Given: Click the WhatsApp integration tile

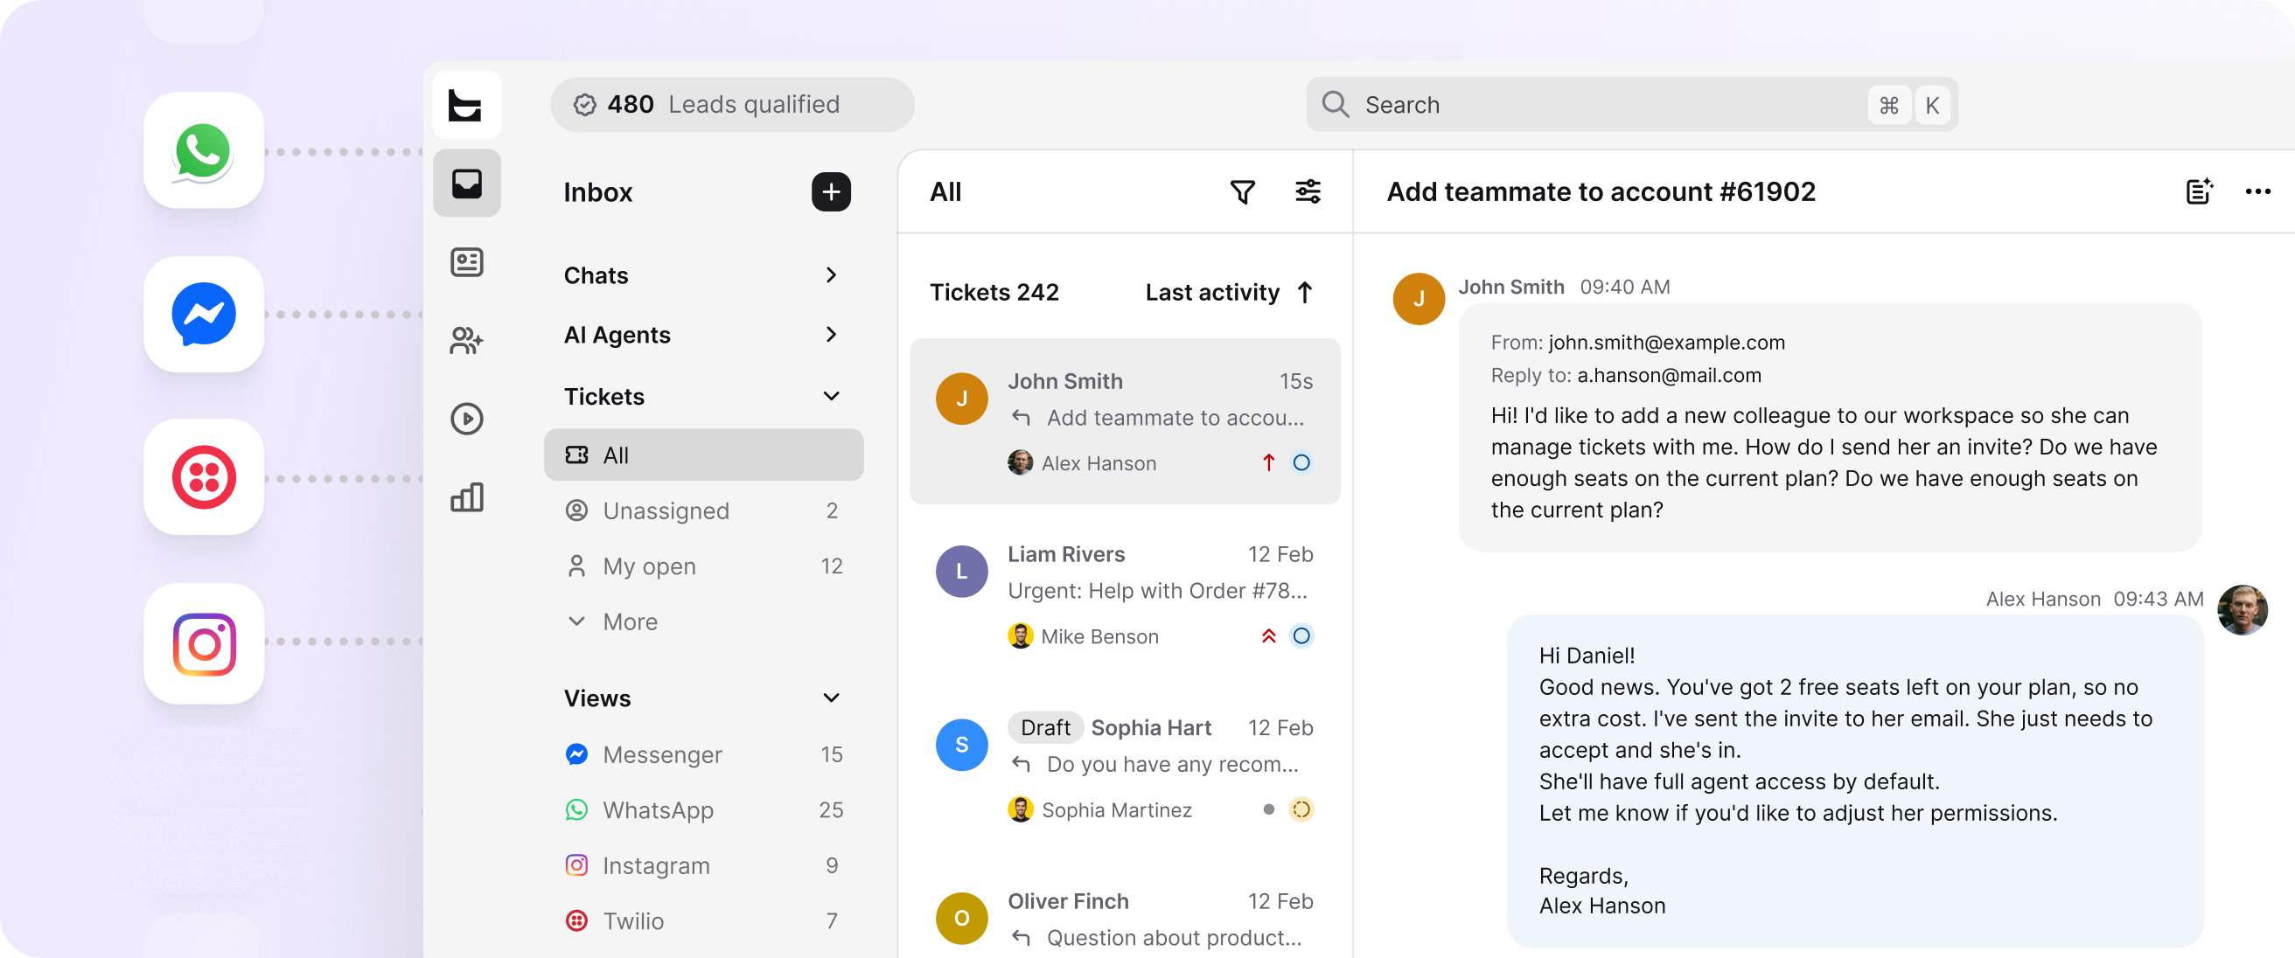Looking at the screenshot, I should click(x=203, y=150).
